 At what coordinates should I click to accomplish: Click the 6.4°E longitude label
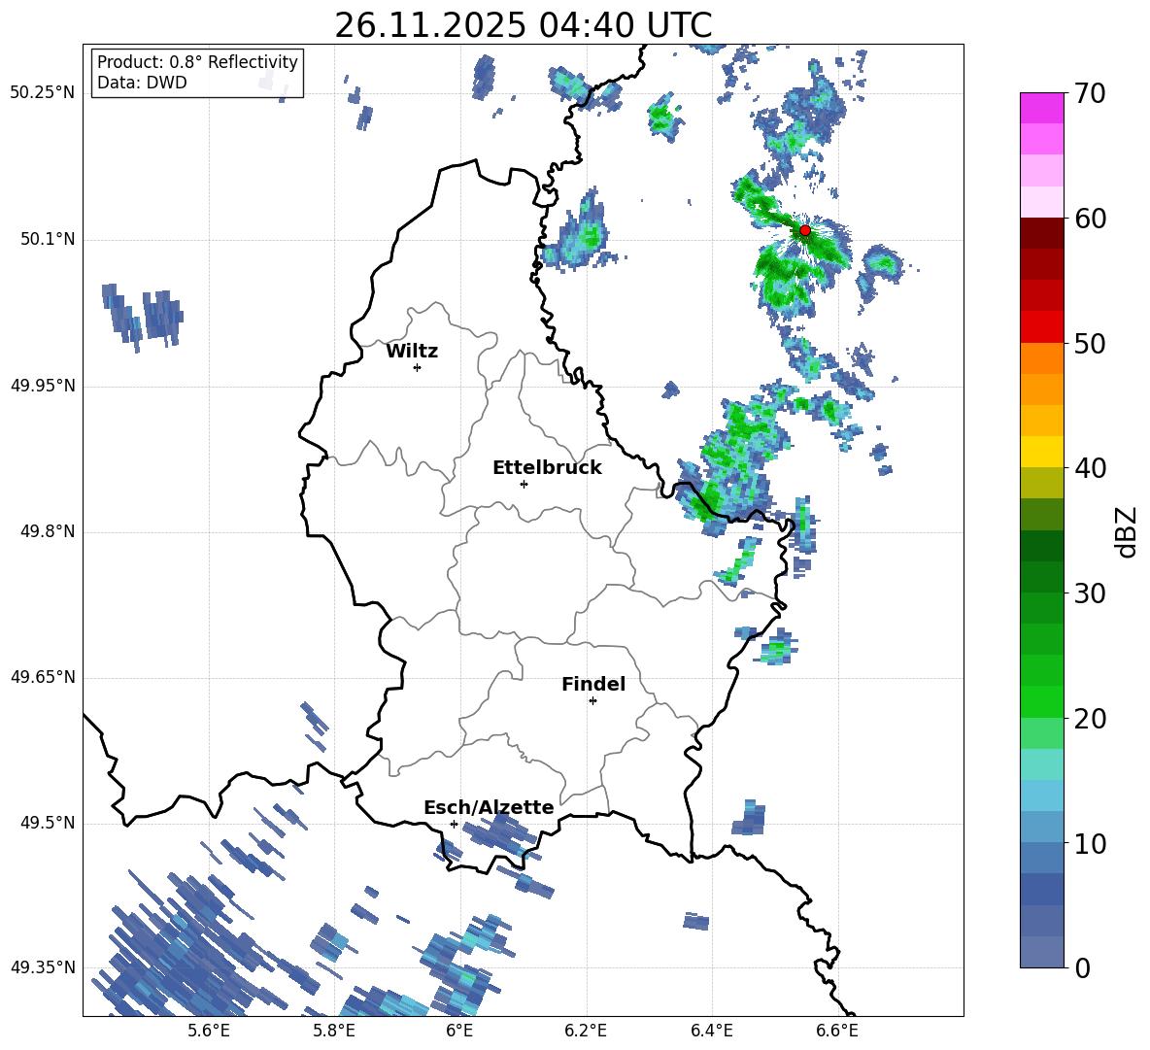pos(711,1031)
